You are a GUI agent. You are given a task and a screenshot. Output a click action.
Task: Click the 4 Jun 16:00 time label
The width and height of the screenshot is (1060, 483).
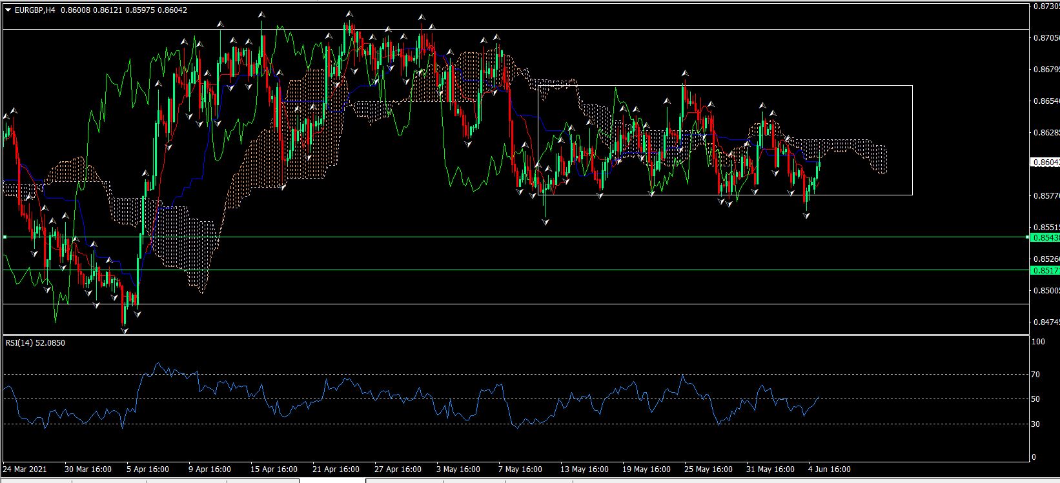click(830, 469)
